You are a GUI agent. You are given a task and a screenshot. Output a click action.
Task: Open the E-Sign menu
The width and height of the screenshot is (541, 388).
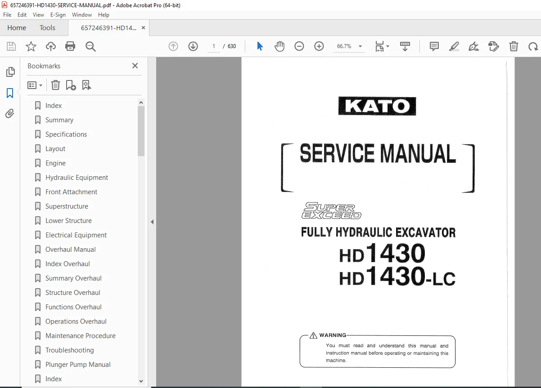58,15
